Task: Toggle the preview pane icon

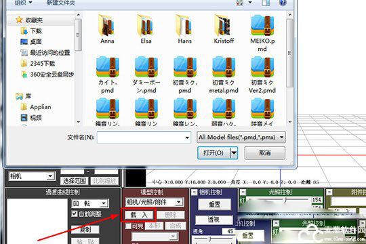Action: 266,3
